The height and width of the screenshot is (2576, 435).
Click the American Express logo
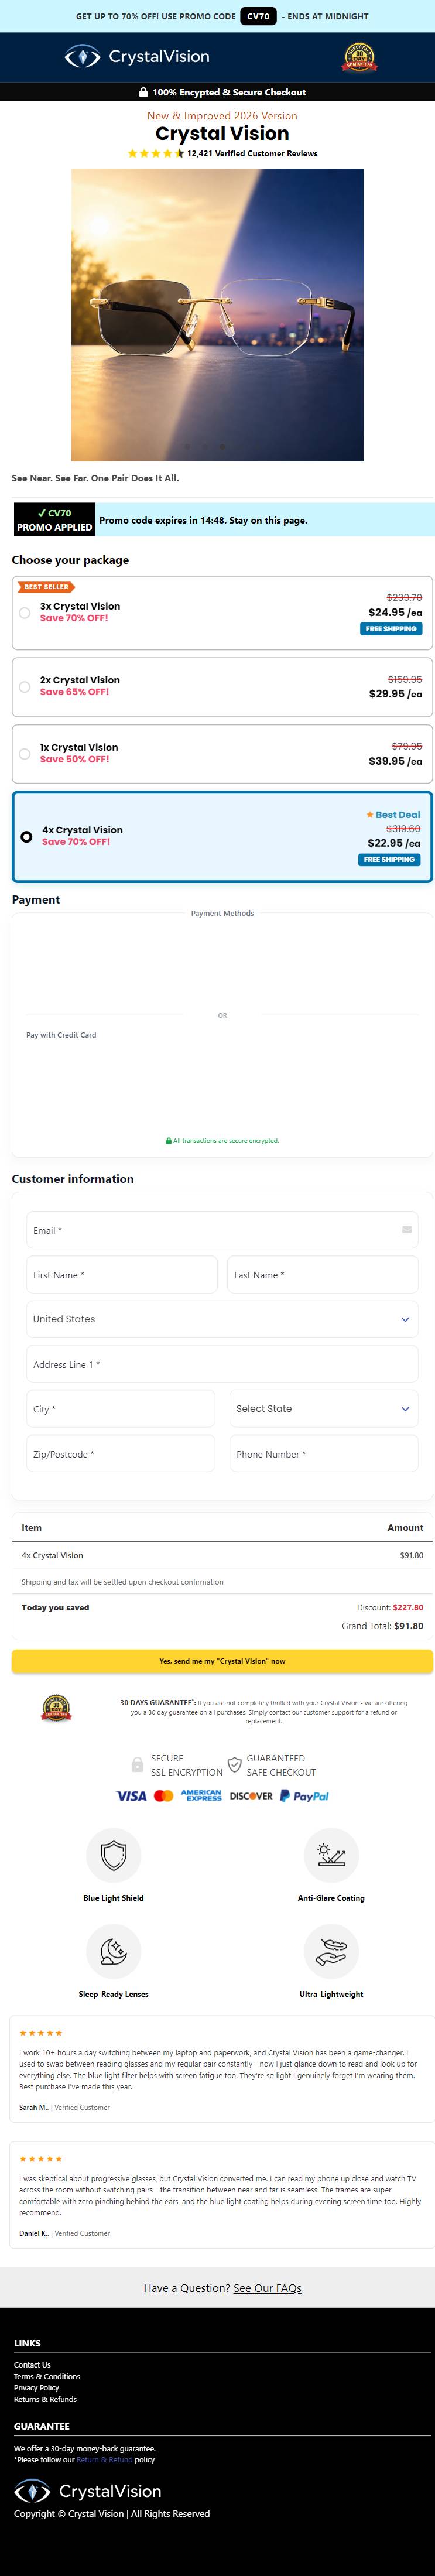(x=201, y=1796)
